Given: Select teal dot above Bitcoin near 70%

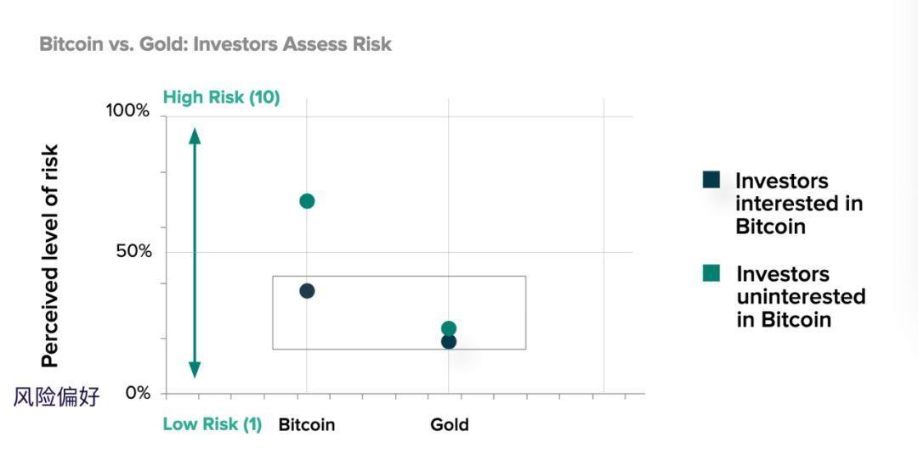Looking at the screenshot, I should pos(307,201).
